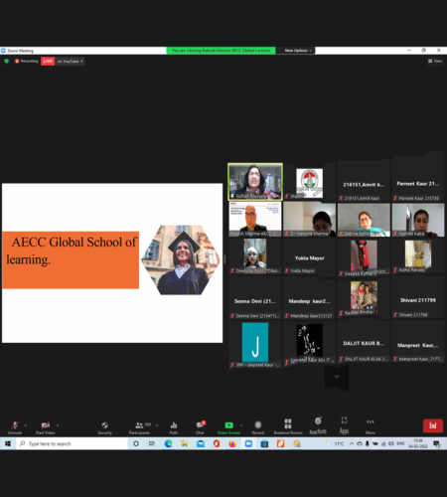This screenshot has height=497, width=447.
Task: Select the Yukta Mayor participant tile
Action: 309,257
